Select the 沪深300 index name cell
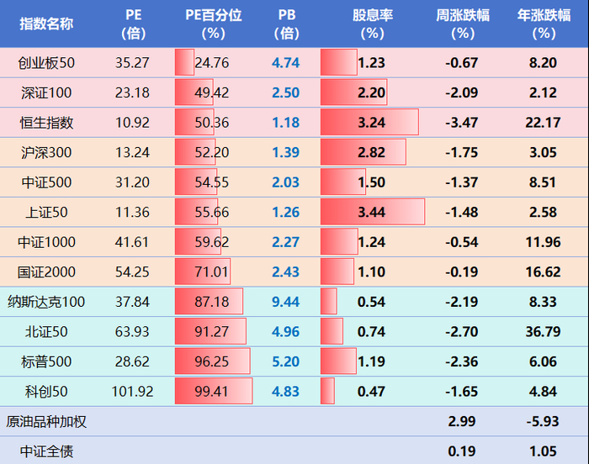The height and width of the screenshot is (464, 589). 46,152
